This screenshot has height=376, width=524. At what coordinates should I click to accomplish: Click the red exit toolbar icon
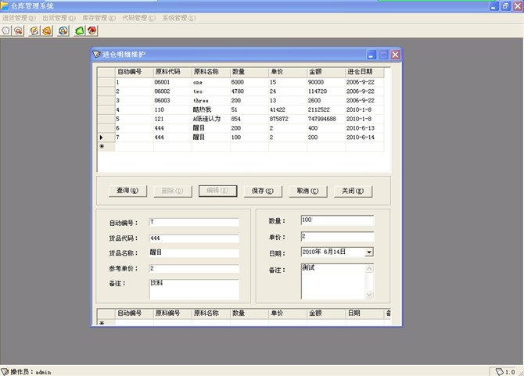coord(92,30)
